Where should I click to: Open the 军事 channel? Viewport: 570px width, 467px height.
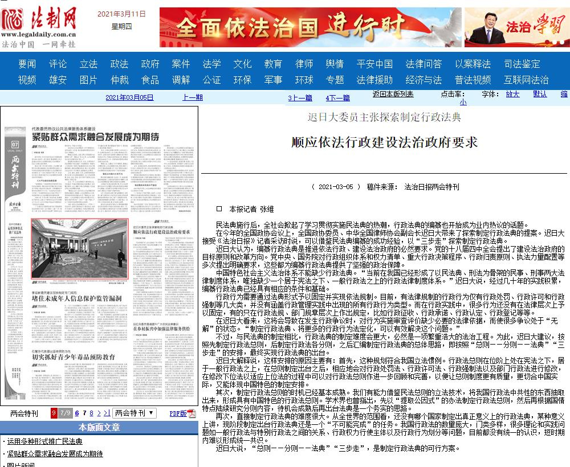(x=273, y=80)
